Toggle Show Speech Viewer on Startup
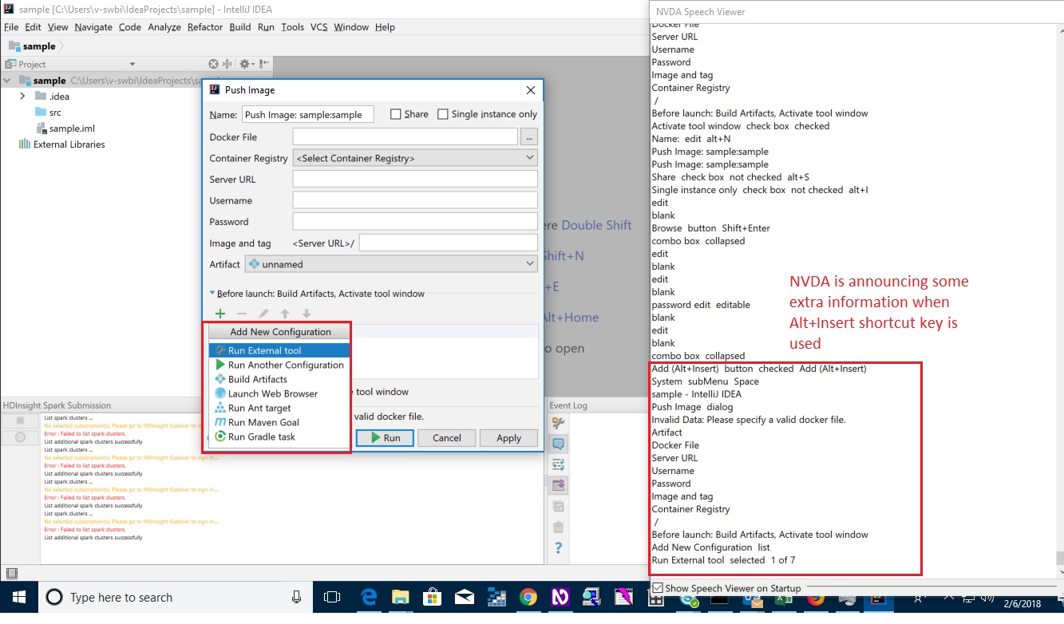This screenshot has height=624, width=1064. coord(657,588)
